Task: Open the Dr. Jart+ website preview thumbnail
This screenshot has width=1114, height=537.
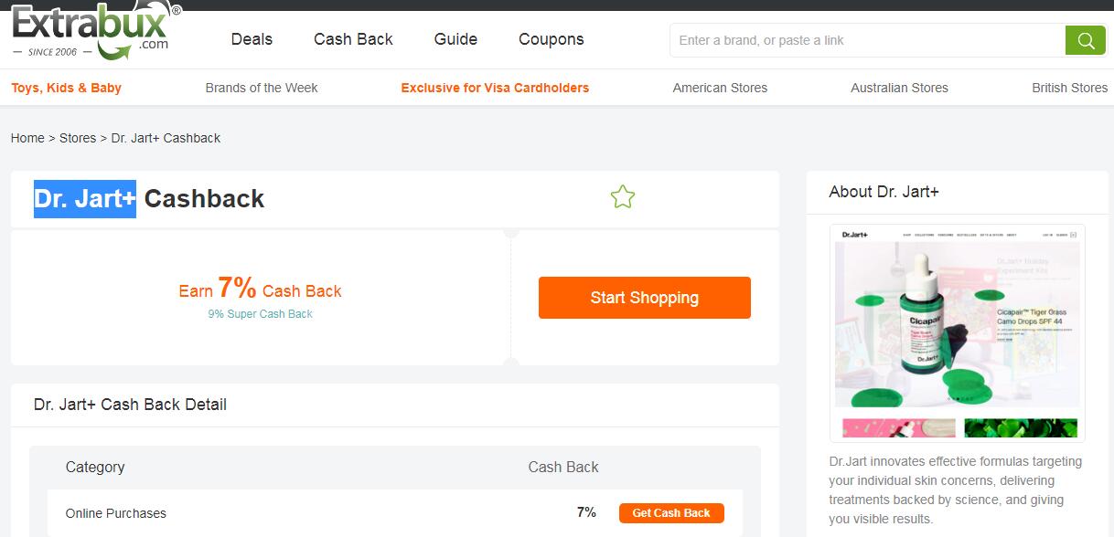Action: (x=957, y=332)
